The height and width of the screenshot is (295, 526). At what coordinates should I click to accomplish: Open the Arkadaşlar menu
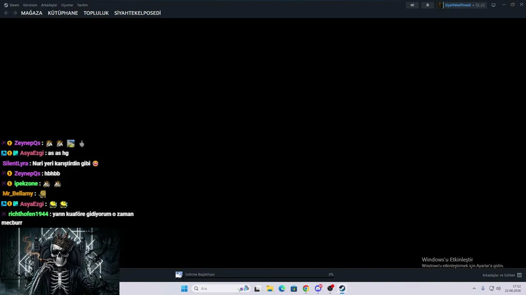[x=49, y=5]
